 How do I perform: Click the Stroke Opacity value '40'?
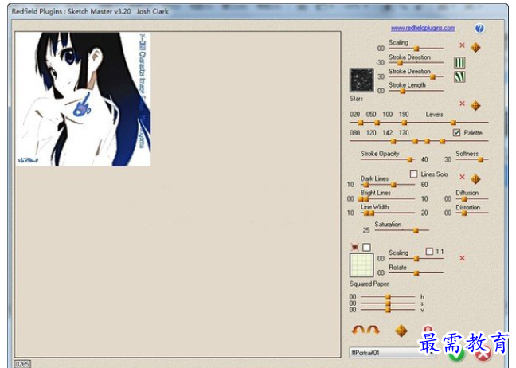tap(424, 159)
